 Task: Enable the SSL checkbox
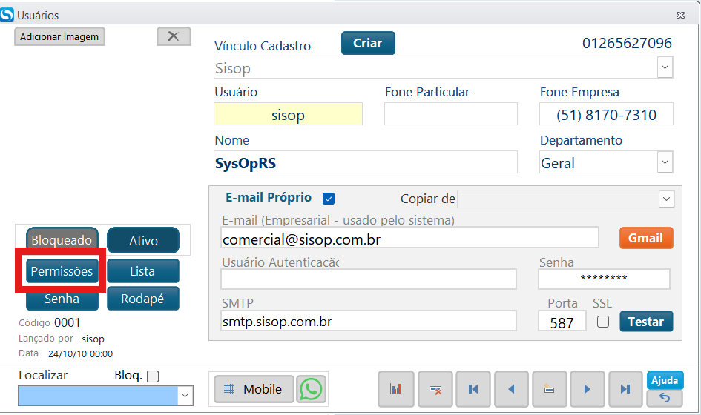coord(603,322)
